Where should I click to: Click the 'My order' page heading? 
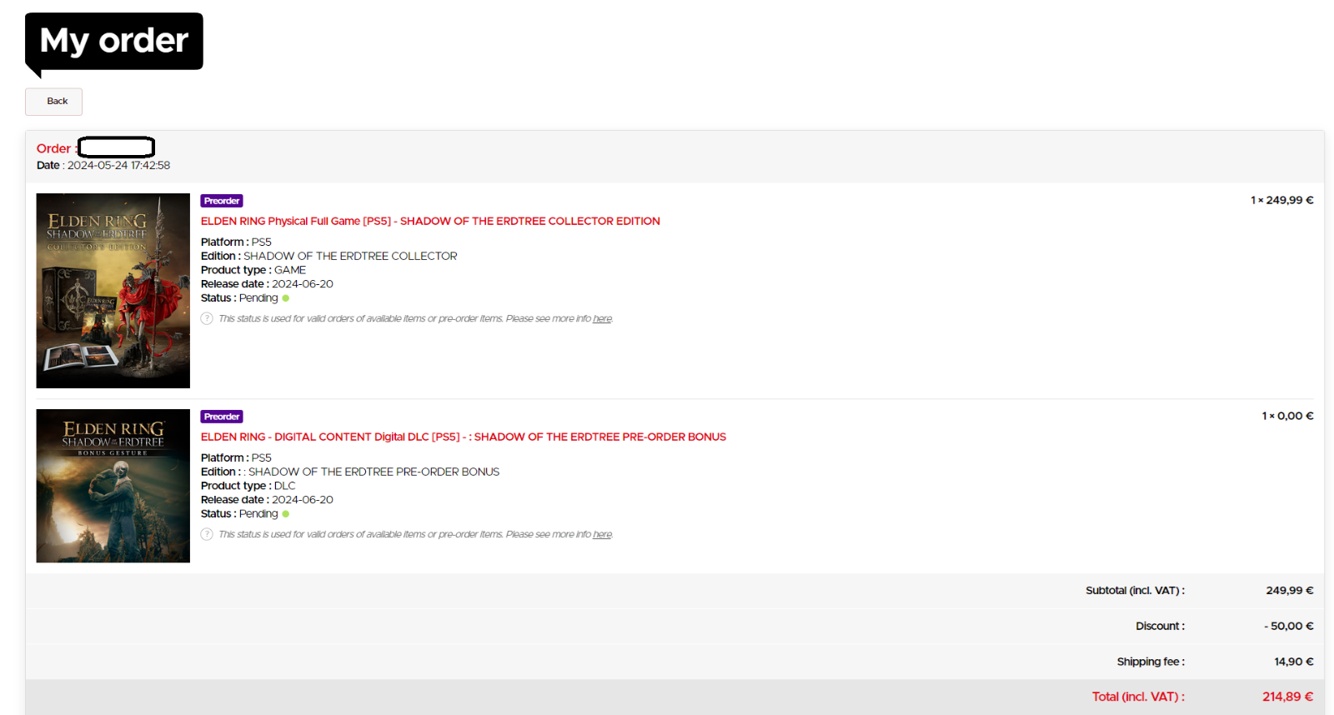coord(114,41)
